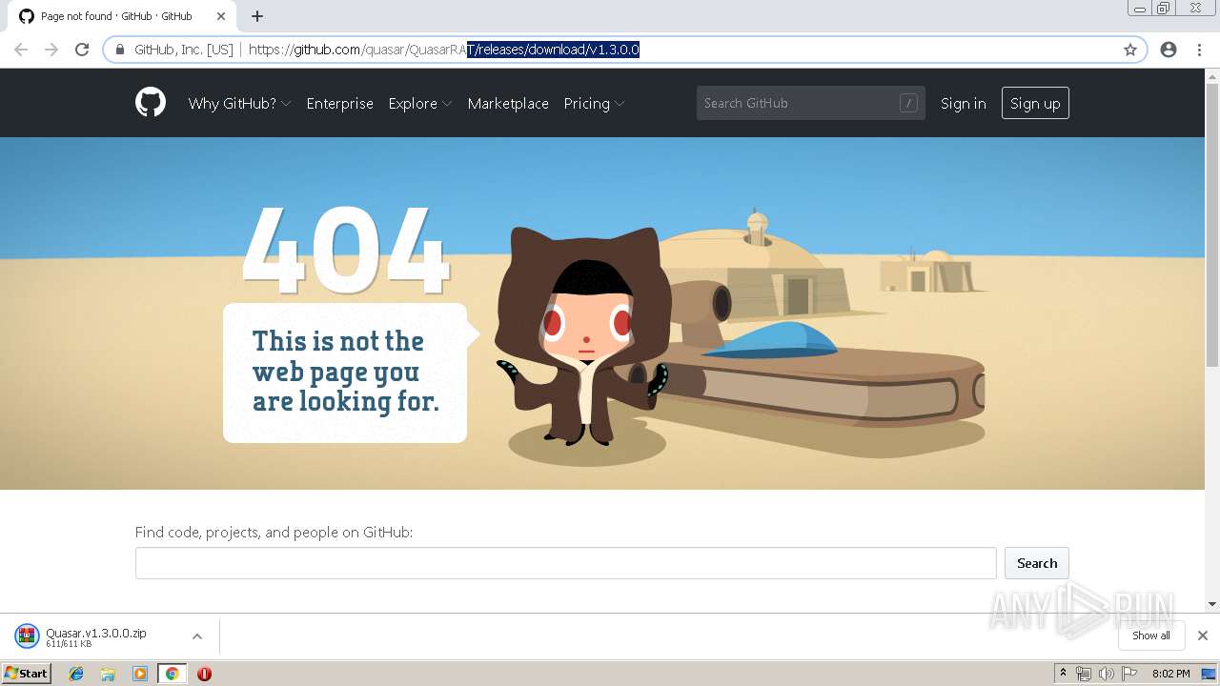This screenshot has width=1220, height=686.
Task: Go to the GitHub Octocat logo home
Action: point(151,103)
